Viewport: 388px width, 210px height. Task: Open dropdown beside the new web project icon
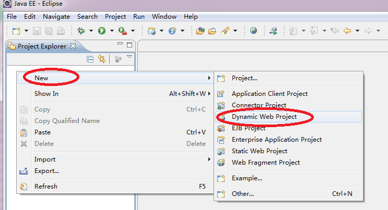(x=161, y=31)
